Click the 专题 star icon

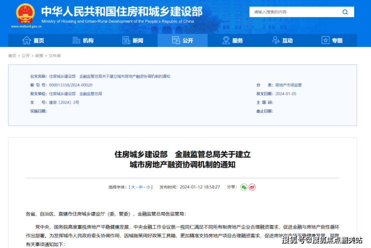tap(324, 40)
